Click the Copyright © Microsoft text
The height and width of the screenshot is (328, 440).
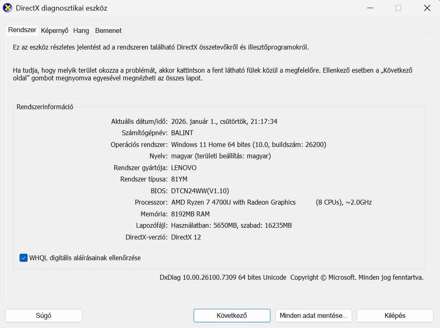coord(323,277)
